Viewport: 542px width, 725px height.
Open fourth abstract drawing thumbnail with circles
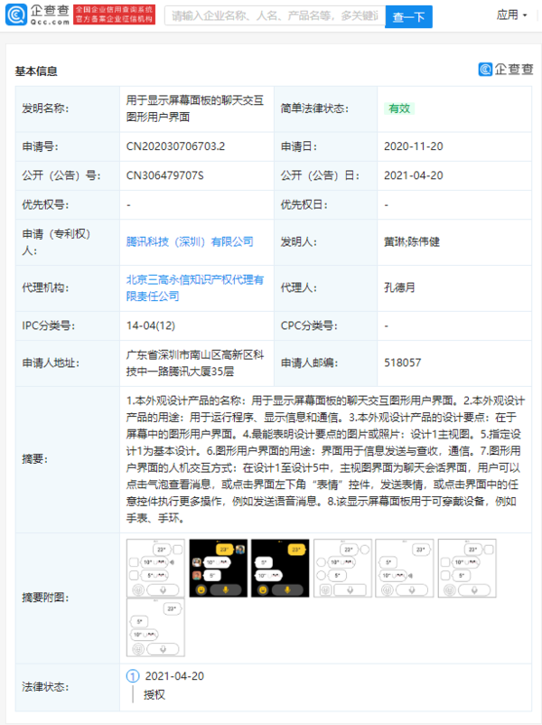tap(342, 568)
